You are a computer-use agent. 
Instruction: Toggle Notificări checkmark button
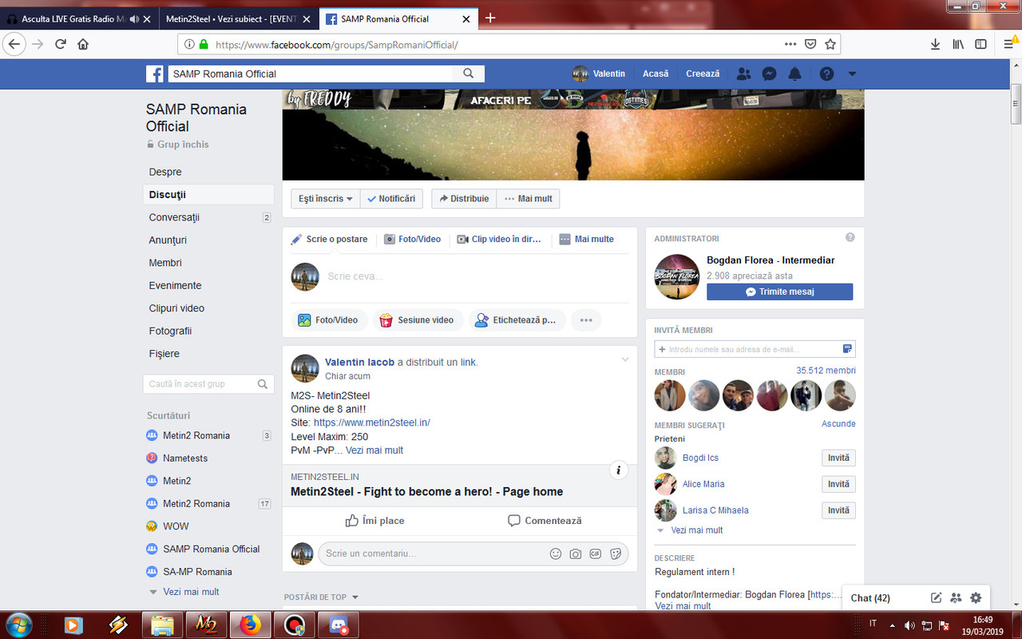pos(391,199)
